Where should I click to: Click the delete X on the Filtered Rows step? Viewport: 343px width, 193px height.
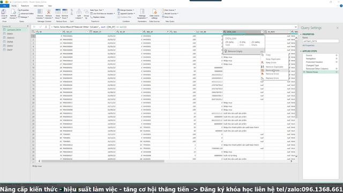[304, 72]
